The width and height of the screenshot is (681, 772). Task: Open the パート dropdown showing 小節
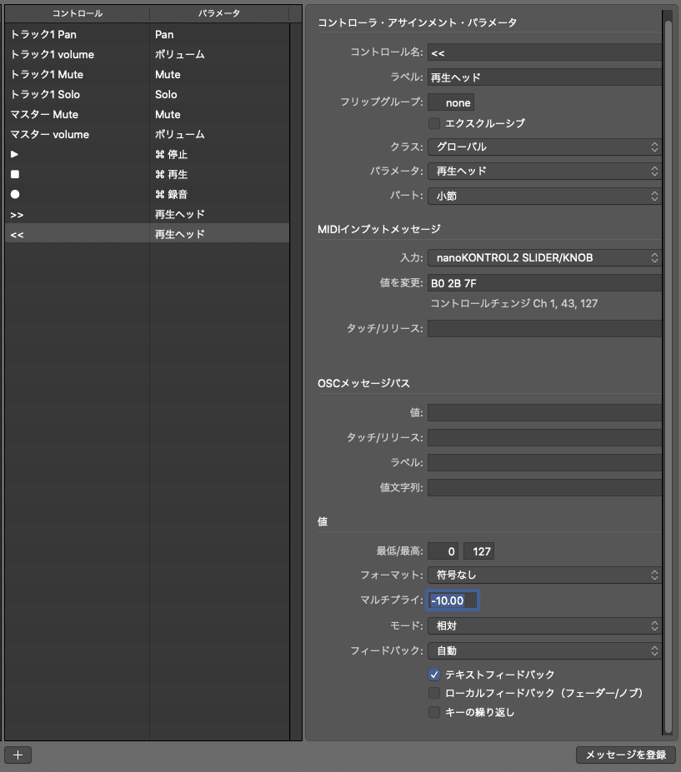pyautogui.click(x=544, y=196)
